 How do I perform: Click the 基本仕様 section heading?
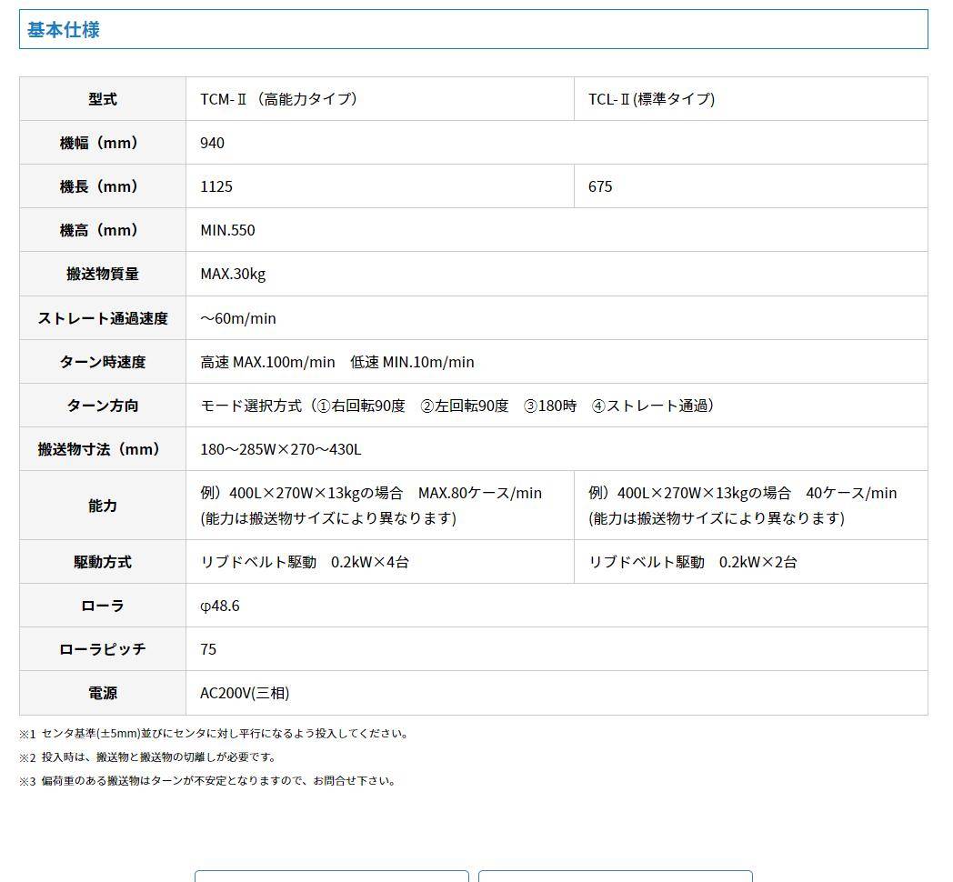click(x=64, y=30)
